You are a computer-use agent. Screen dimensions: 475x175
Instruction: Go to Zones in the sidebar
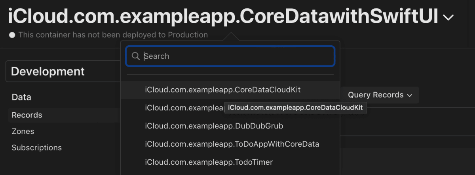click(x=23, y=131)
